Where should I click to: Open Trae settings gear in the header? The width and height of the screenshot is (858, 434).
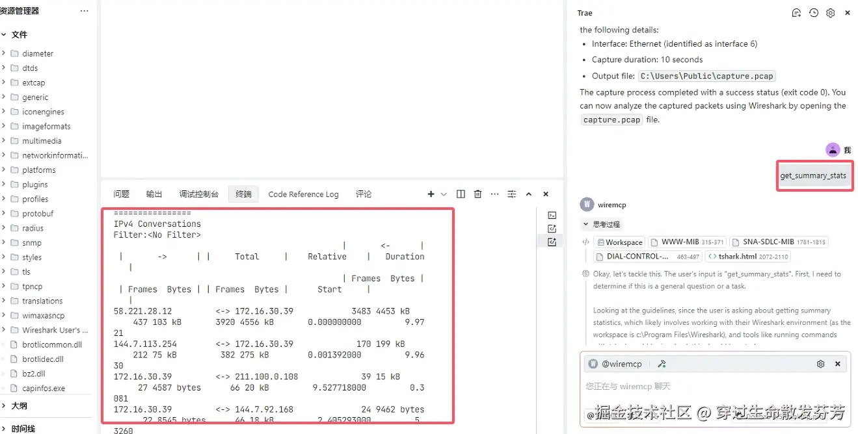click(830, 12)
